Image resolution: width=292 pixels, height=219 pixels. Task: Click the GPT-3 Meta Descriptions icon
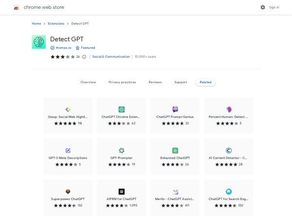(x=68, y=150)
